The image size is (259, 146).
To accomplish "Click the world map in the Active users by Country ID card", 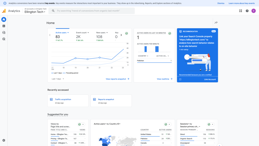I will (x=117, y=141).
